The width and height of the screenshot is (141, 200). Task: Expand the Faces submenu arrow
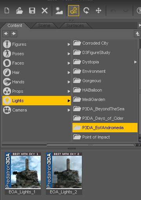click(x=69, y=63)
